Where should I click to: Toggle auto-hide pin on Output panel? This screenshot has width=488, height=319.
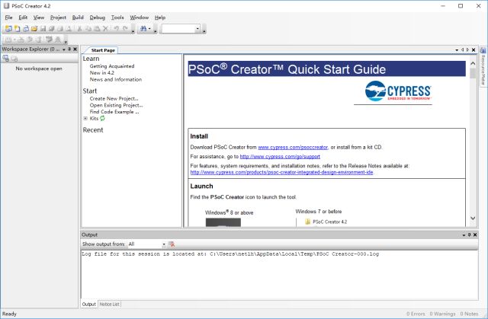tap(470, 234)
